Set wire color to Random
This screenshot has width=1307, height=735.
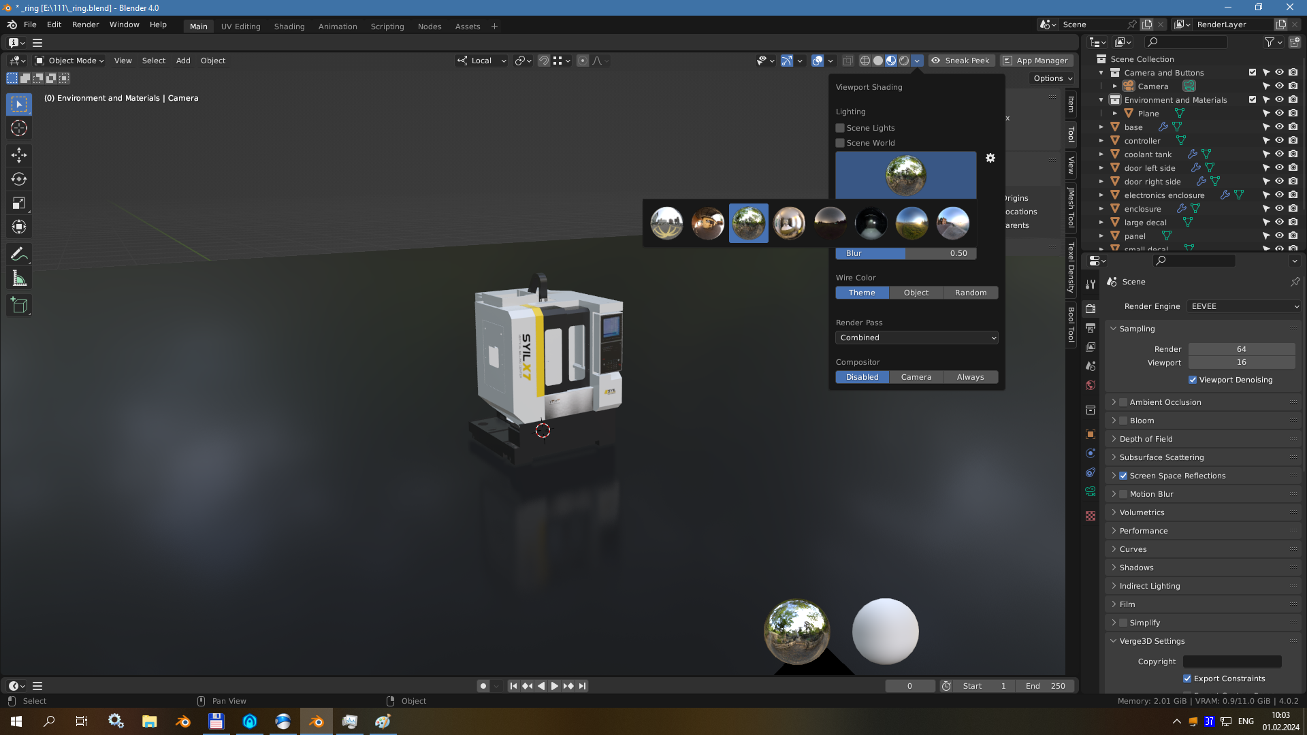click(x=971, y=293)
